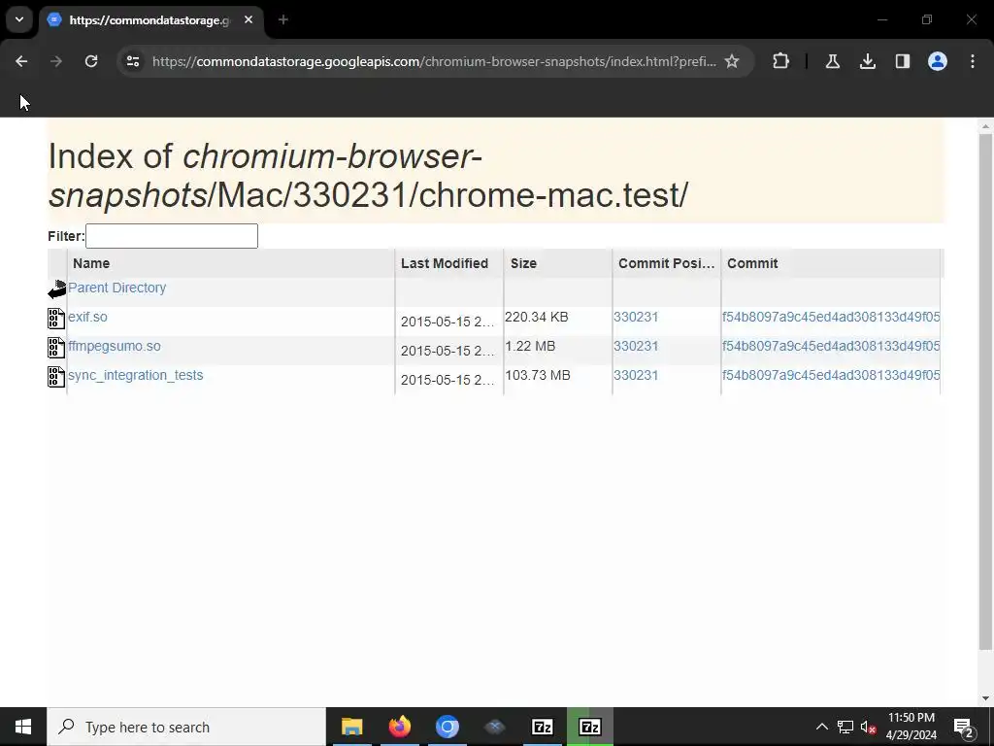Click the exif.so last modified date
This screenshot has width=994, height=746.
447,322
